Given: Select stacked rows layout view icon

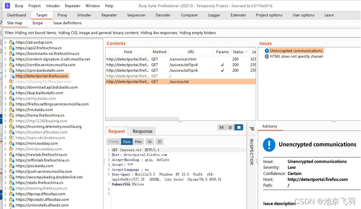Looking at the screenshot, I should click(230, 127).
